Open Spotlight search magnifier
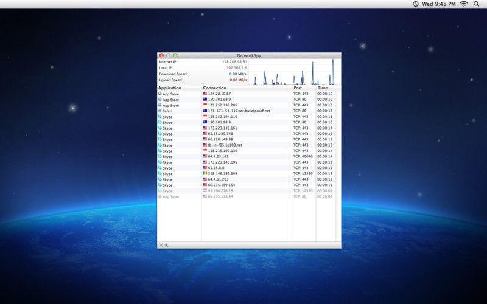The height and width of the screenshot is (304, 487). [x=477, y=4]
